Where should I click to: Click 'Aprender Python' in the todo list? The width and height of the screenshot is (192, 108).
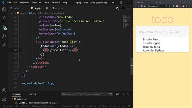(153, 50)
